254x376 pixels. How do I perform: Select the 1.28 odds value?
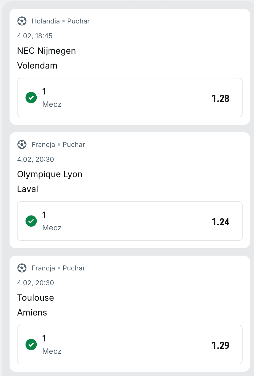(x=220, y=98)
